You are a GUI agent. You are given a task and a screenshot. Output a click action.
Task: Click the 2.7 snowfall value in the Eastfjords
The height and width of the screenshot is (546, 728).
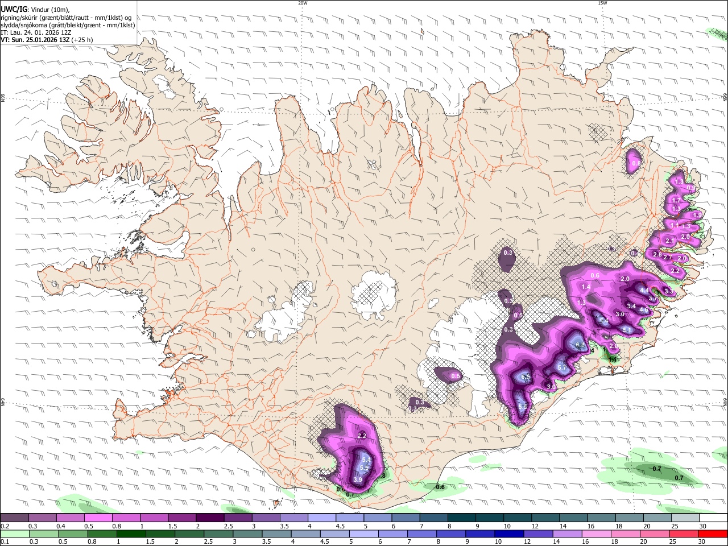[668, 258]
